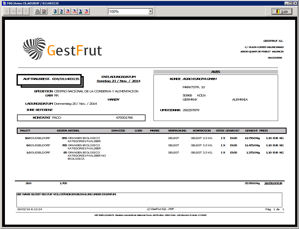Export the report as DBF
The width and height of the screenshot is (299, 229).
pos(87,12)
